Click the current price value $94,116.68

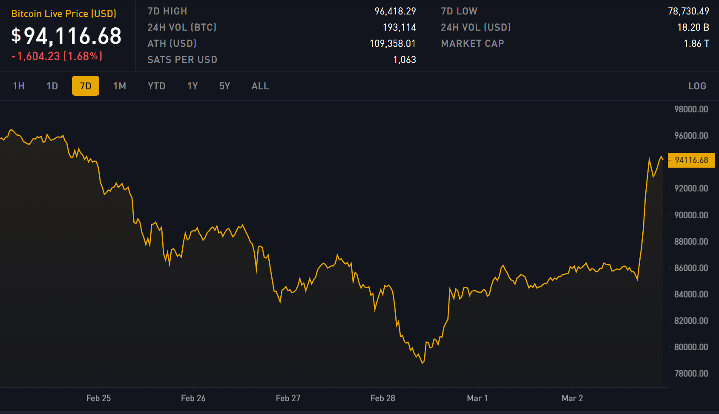coord(66,36)
